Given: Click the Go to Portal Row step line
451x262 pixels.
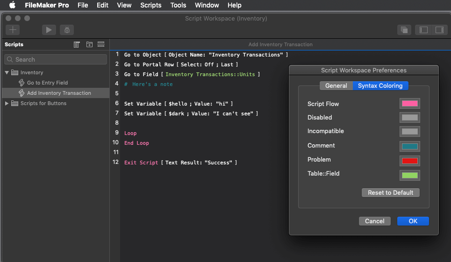Looking at the screenshot, I should click(181, 64).
